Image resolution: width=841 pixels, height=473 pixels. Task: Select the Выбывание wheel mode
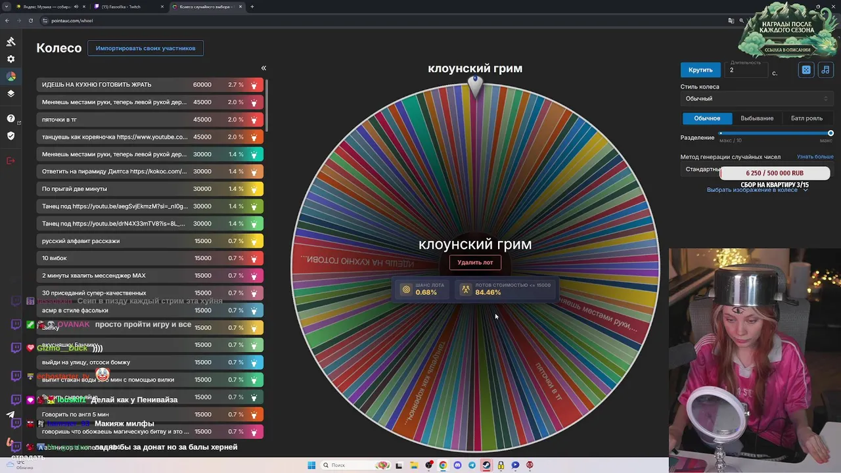[757, 118]
